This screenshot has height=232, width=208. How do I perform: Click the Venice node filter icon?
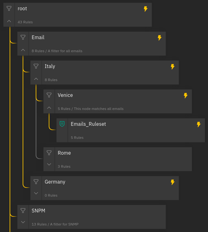[x=49, y=95]
